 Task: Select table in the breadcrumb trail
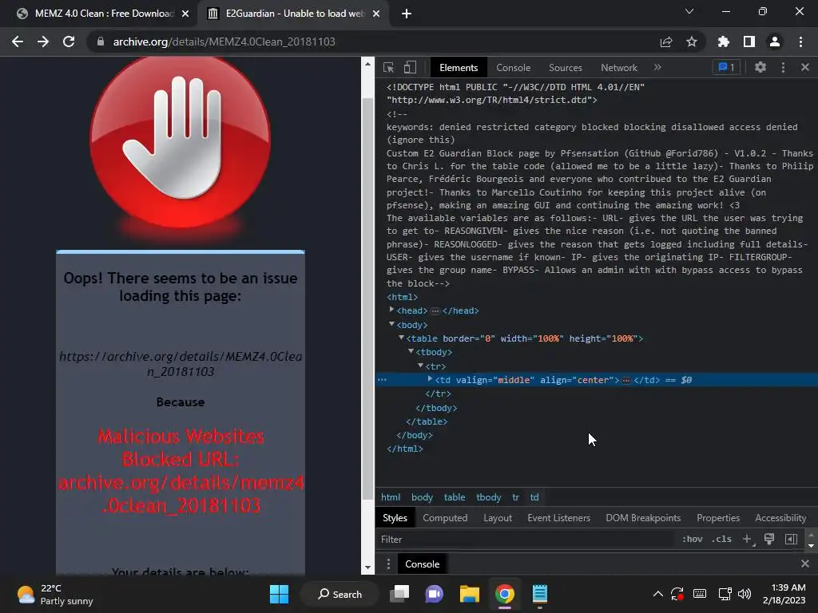455,497
